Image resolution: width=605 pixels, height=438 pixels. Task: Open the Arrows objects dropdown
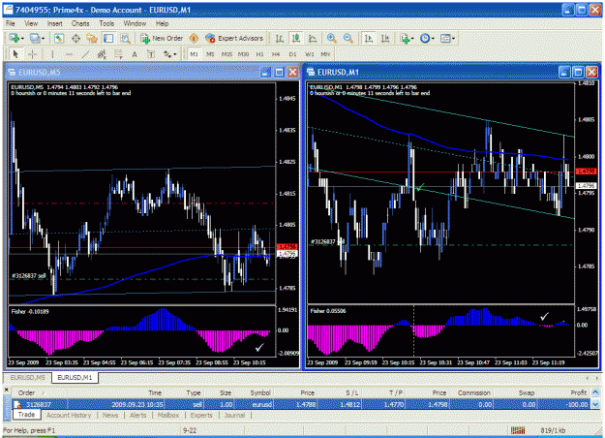point(169,54)
